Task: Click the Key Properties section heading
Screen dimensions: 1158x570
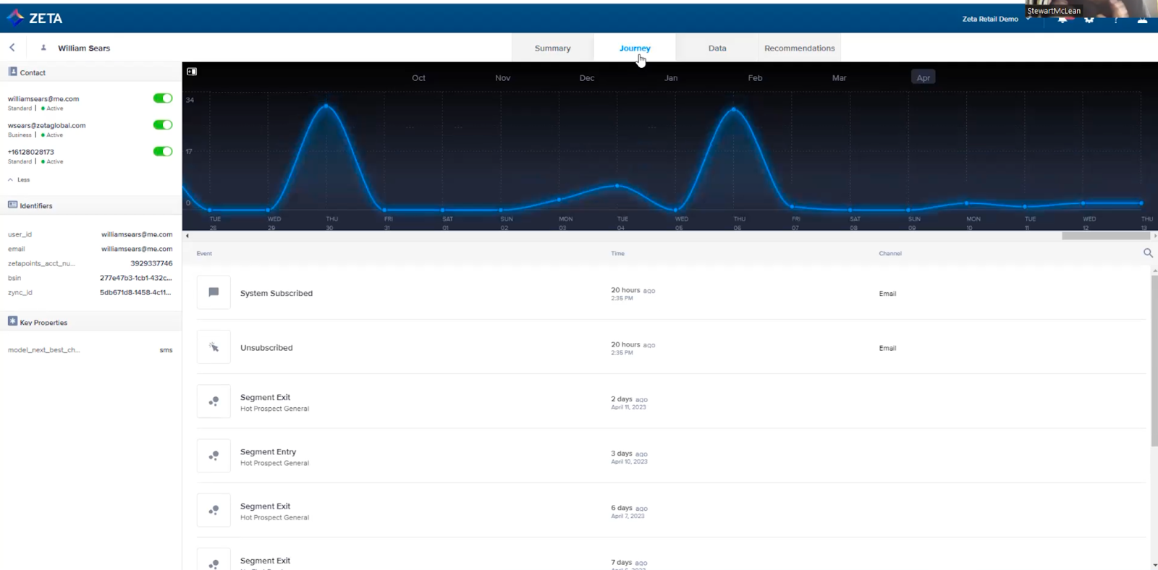Action: click(43, 323)
